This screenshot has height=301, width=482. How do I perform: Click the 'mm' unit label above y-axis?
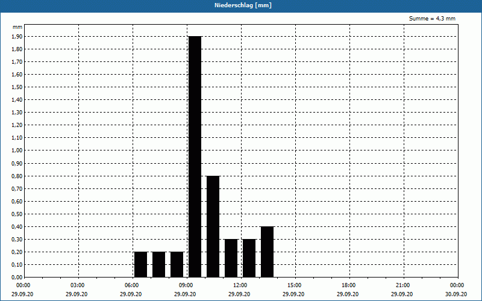[x=17, y=27]
